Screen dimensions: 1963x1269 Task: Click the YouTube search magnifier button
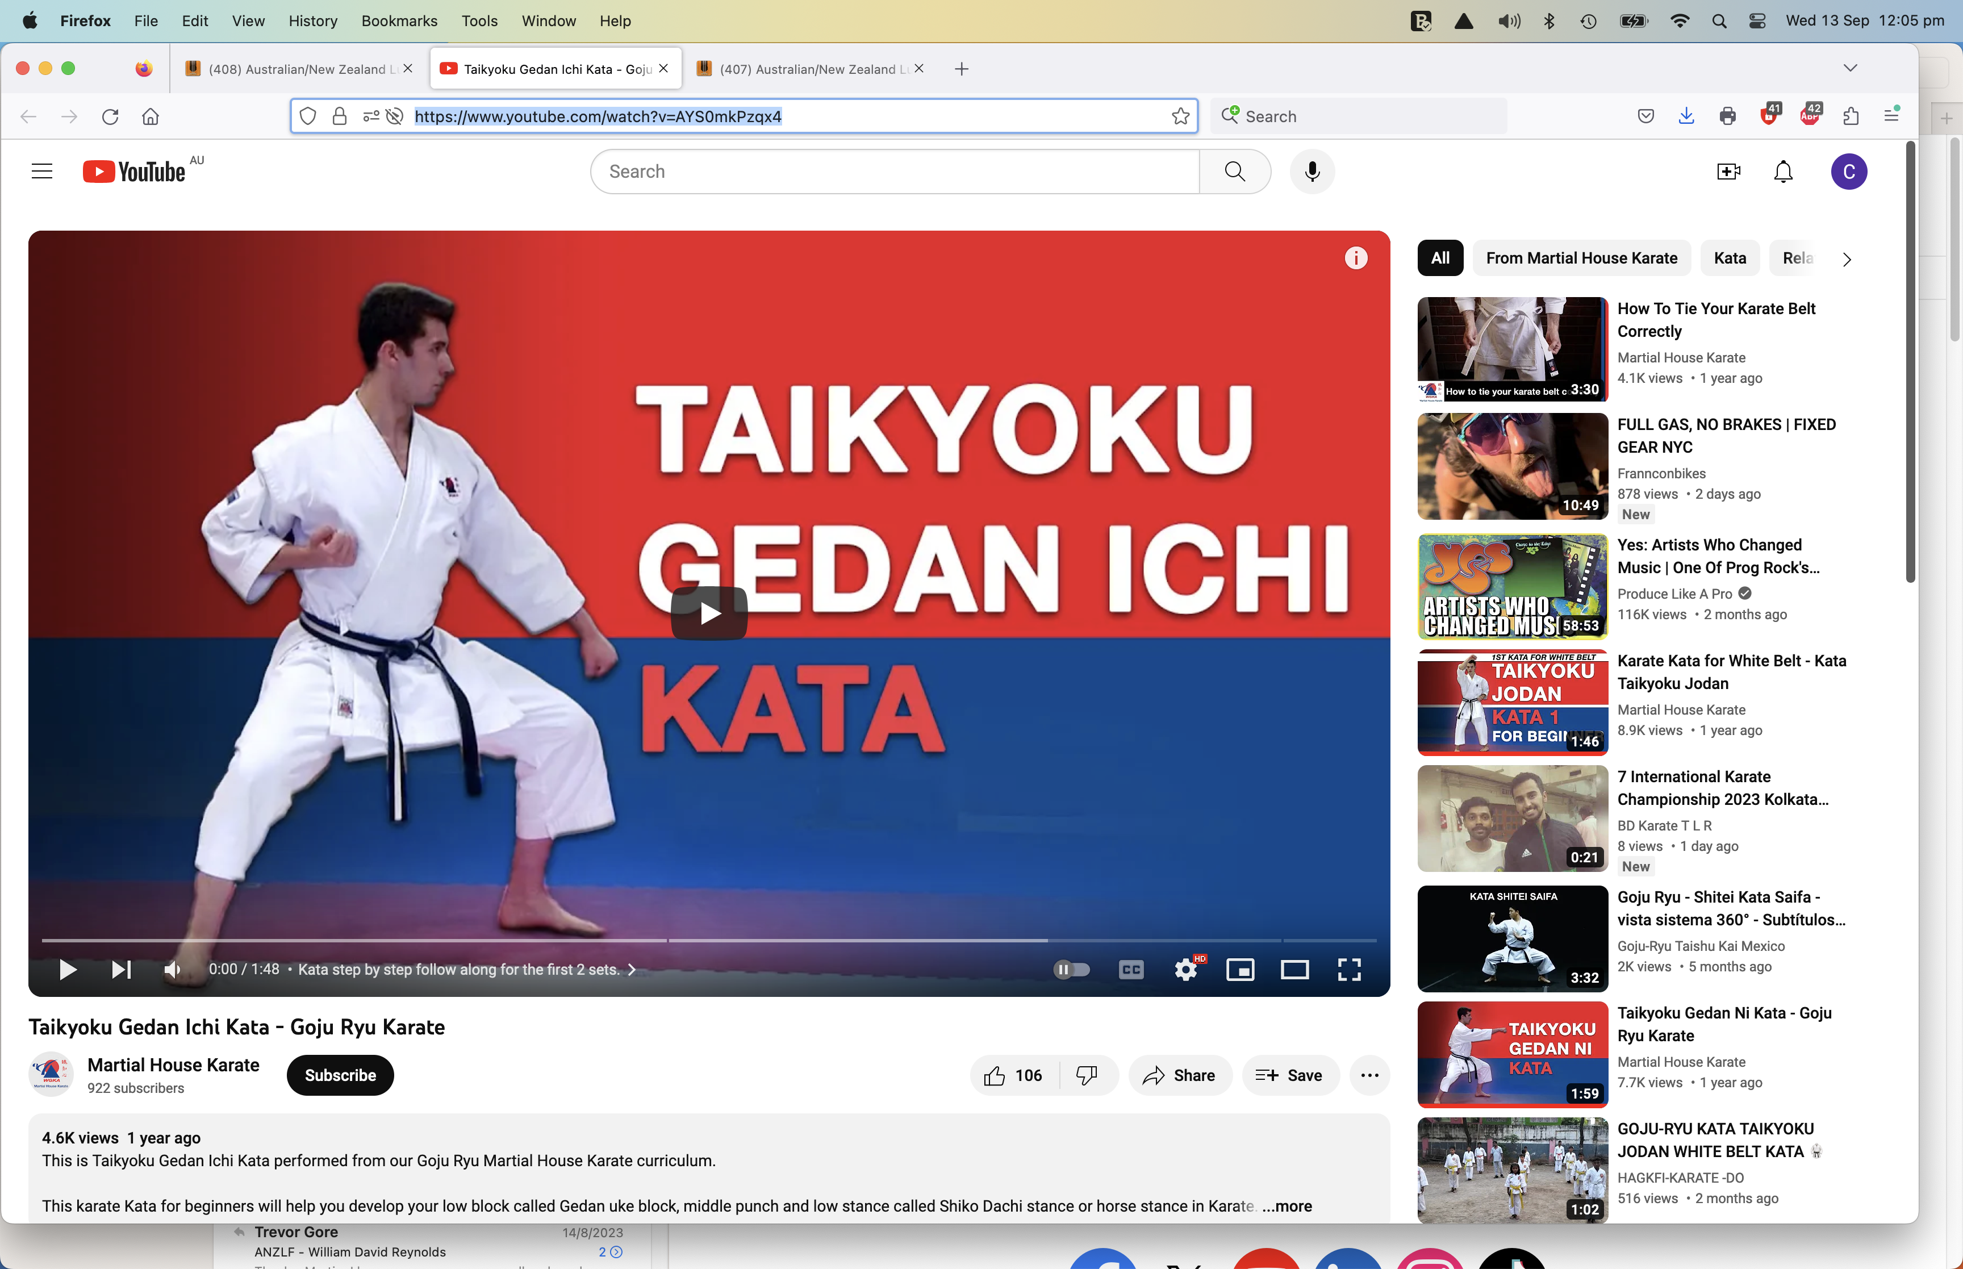click(x=1234, y=172)
